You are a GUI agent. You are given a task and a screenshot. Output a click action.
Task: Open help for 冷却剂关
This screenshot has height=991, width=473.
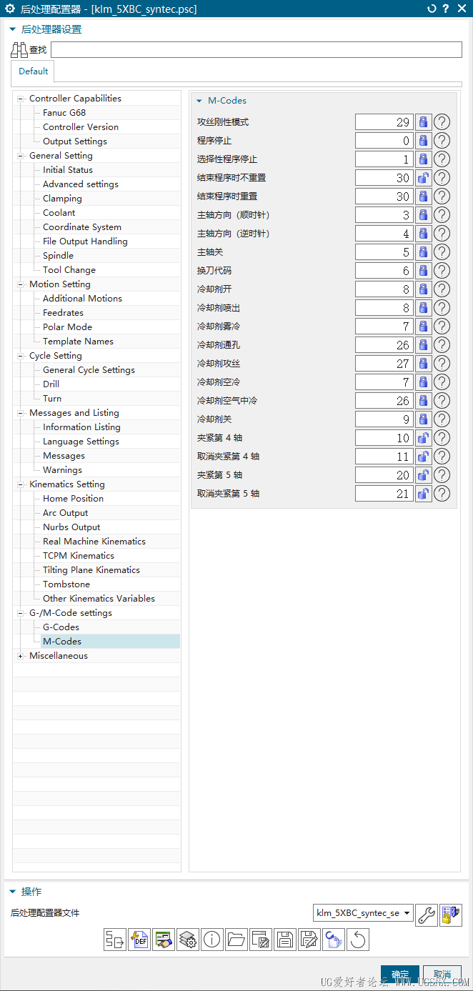[x=442, y=419]
